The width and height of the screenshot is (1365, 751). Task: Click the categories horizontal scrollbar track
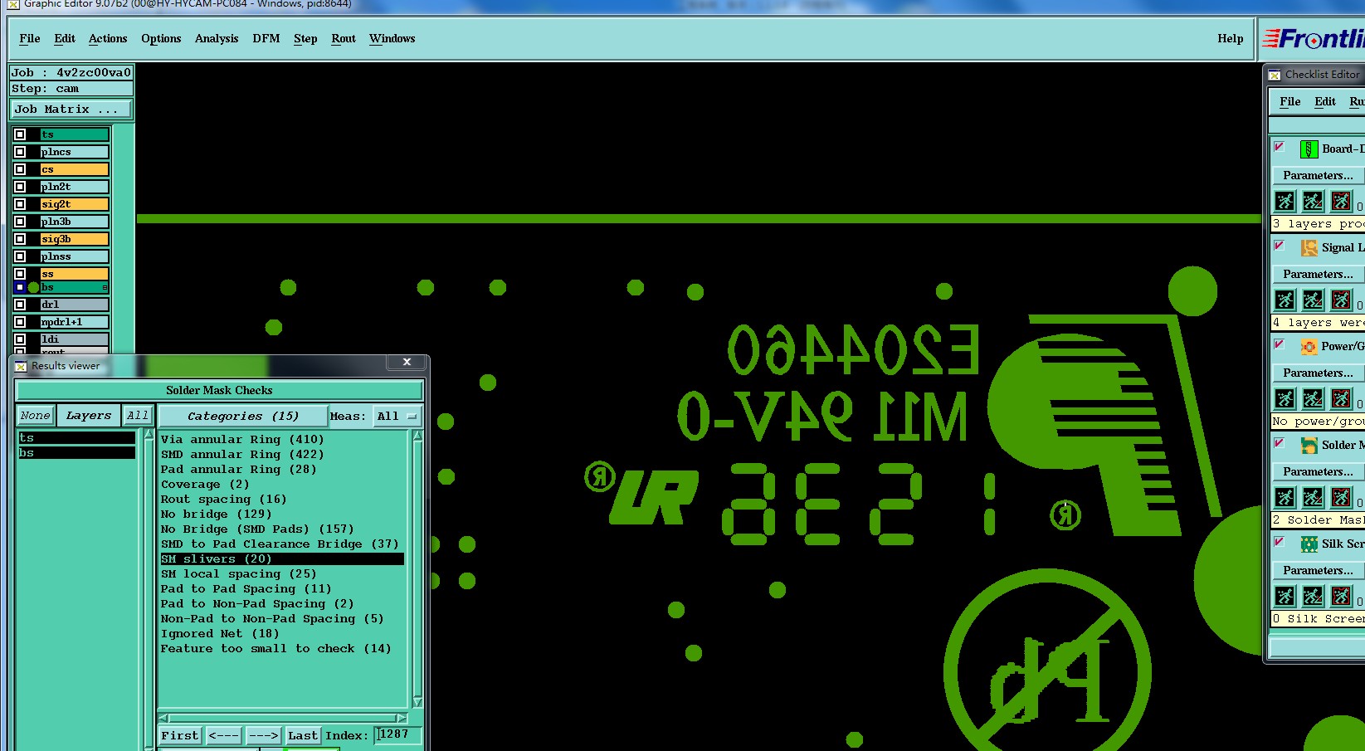(x=283, y=718)
